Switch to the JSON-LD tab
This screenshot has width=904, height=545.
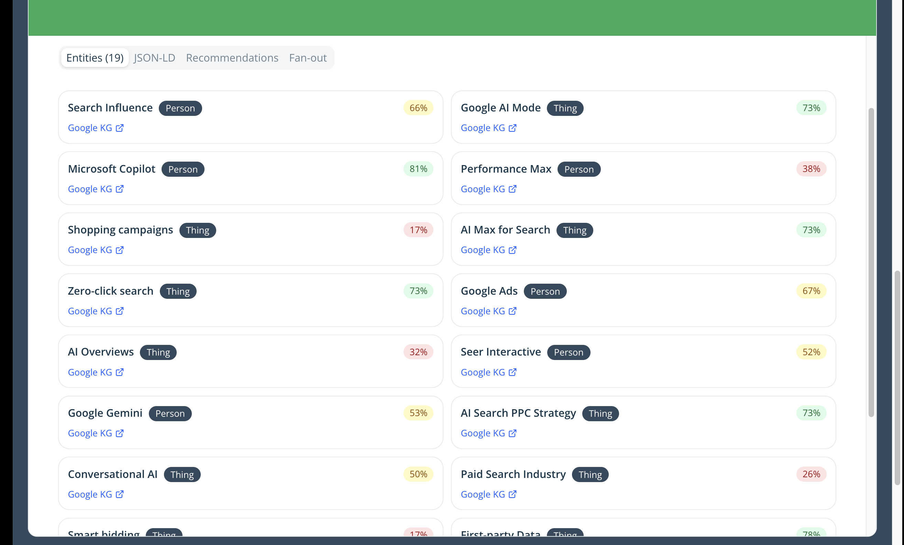coord(154,58)
